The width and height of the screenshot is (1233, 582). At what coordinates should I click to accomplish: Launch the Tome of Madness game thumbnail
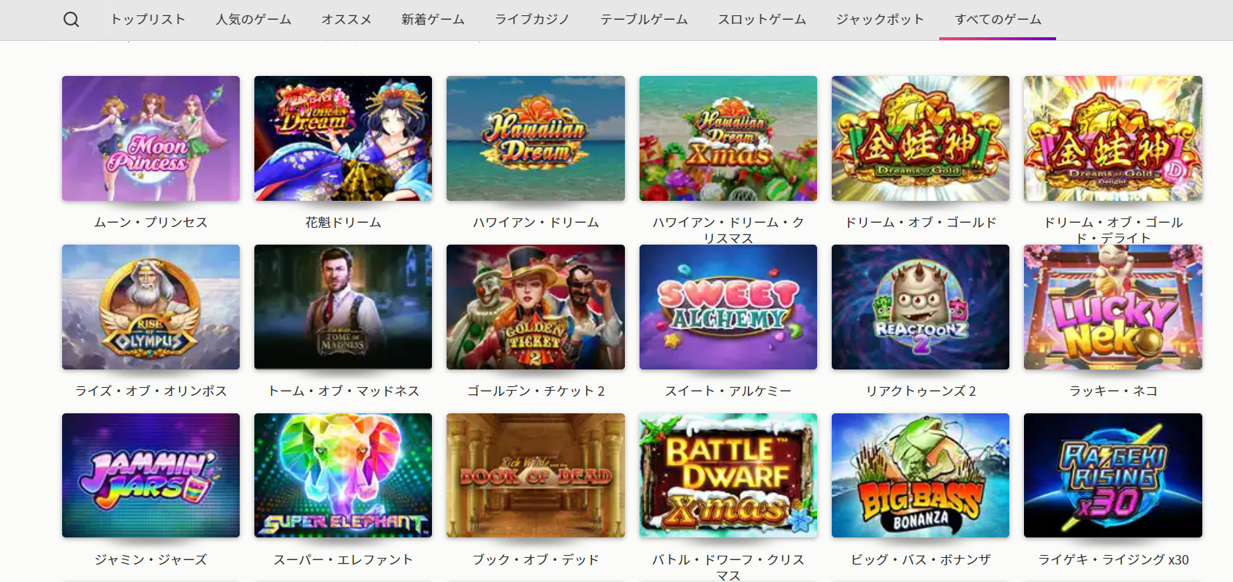(x=343, y=307)
